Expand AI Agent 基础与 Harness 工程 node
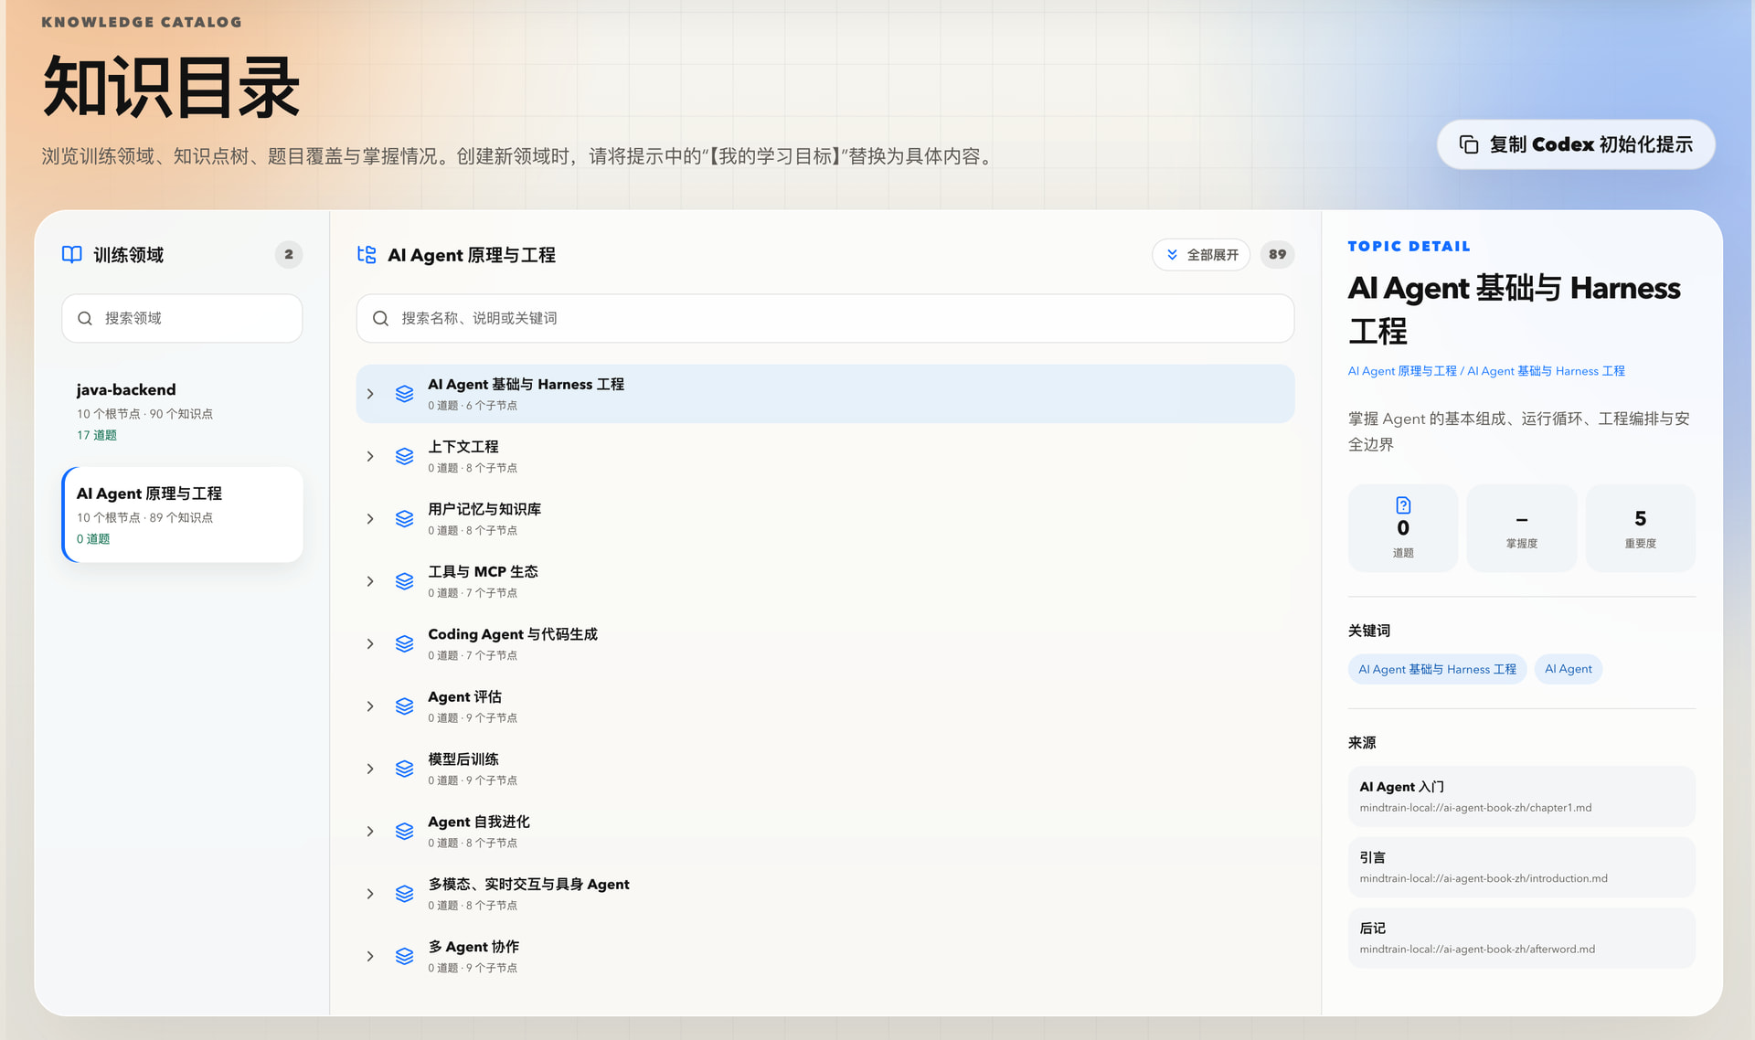1755x1040 pixels. (x=370, y=394)
